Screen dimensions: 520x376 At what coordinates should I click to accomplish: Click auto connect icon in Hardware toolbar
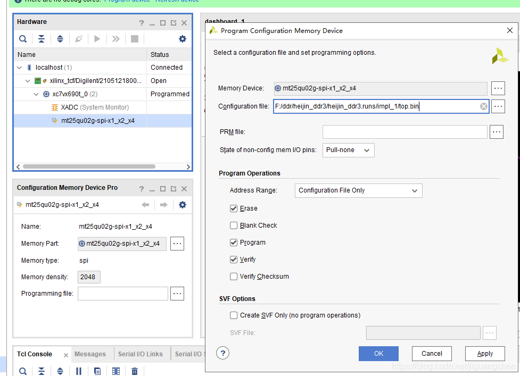coord(79,39)
